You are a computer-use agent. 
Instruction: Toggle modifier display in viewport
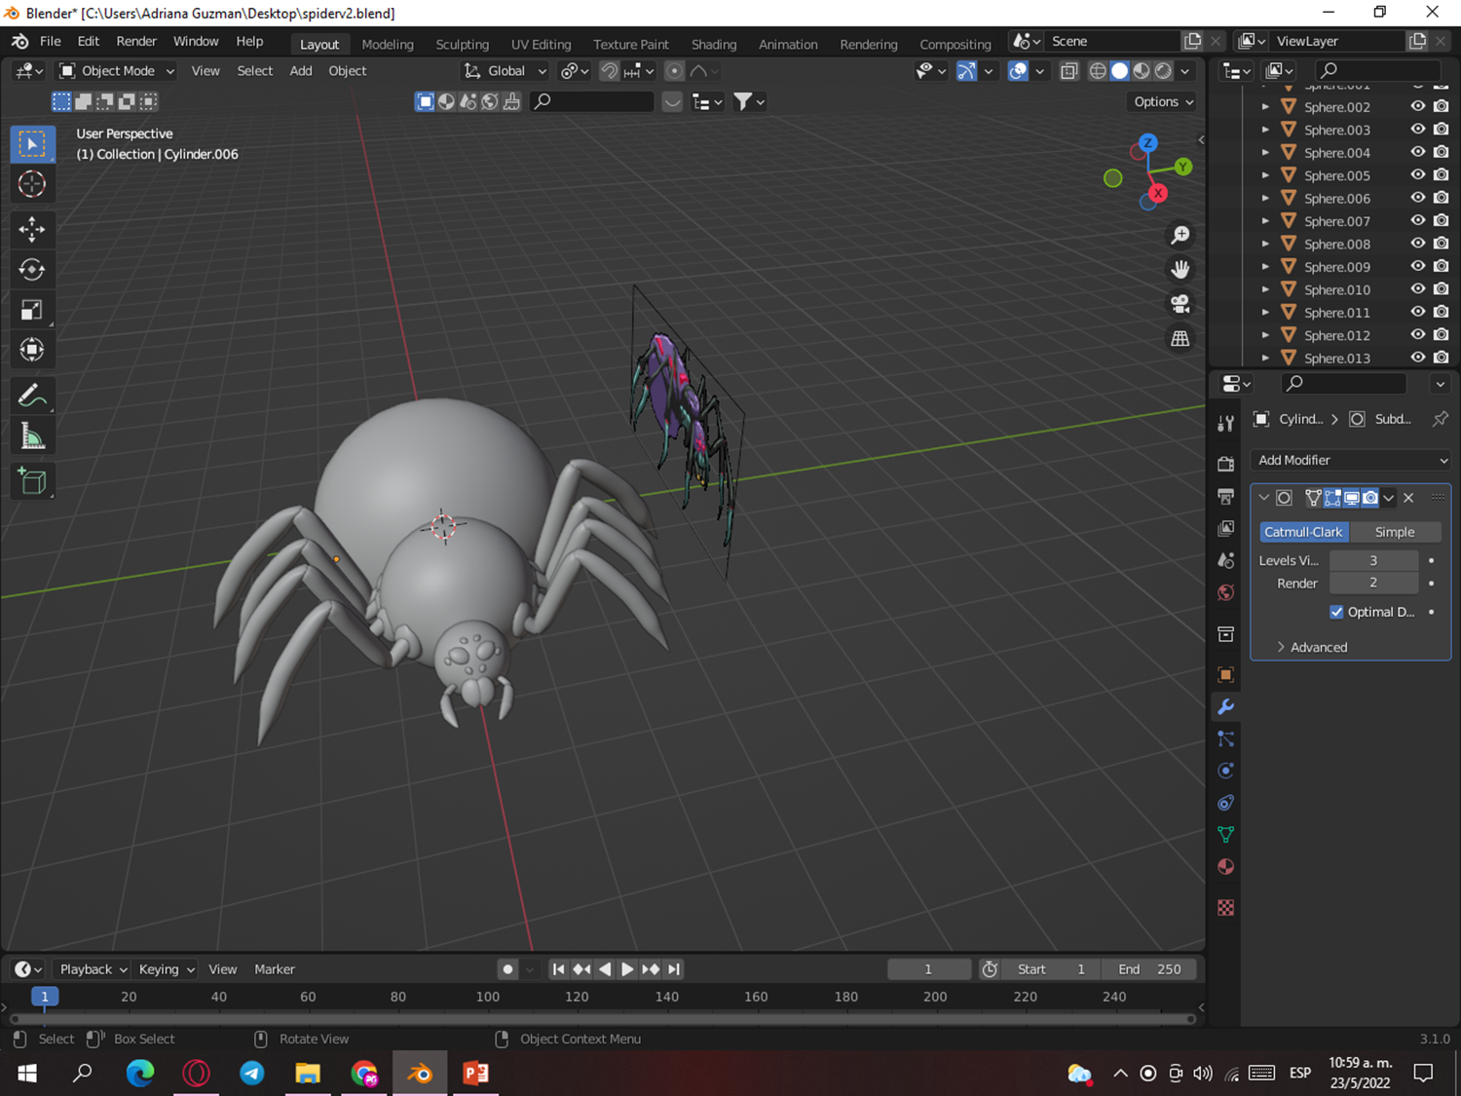pos(1352,498)
